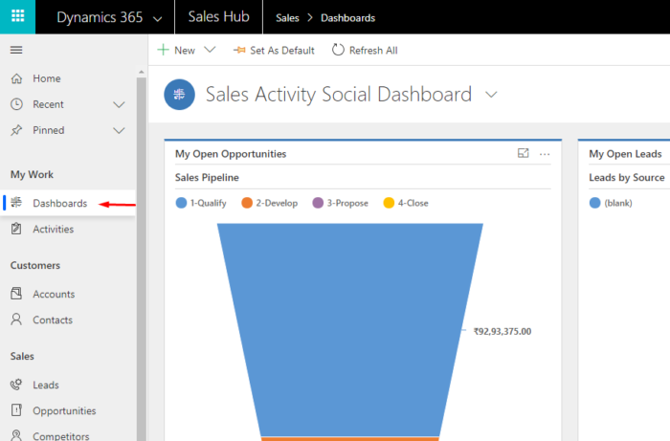Viewport: 670px width, 441px height.
Task: Toggle the 4-Close legend swatch
Action: tap(389, 203)
